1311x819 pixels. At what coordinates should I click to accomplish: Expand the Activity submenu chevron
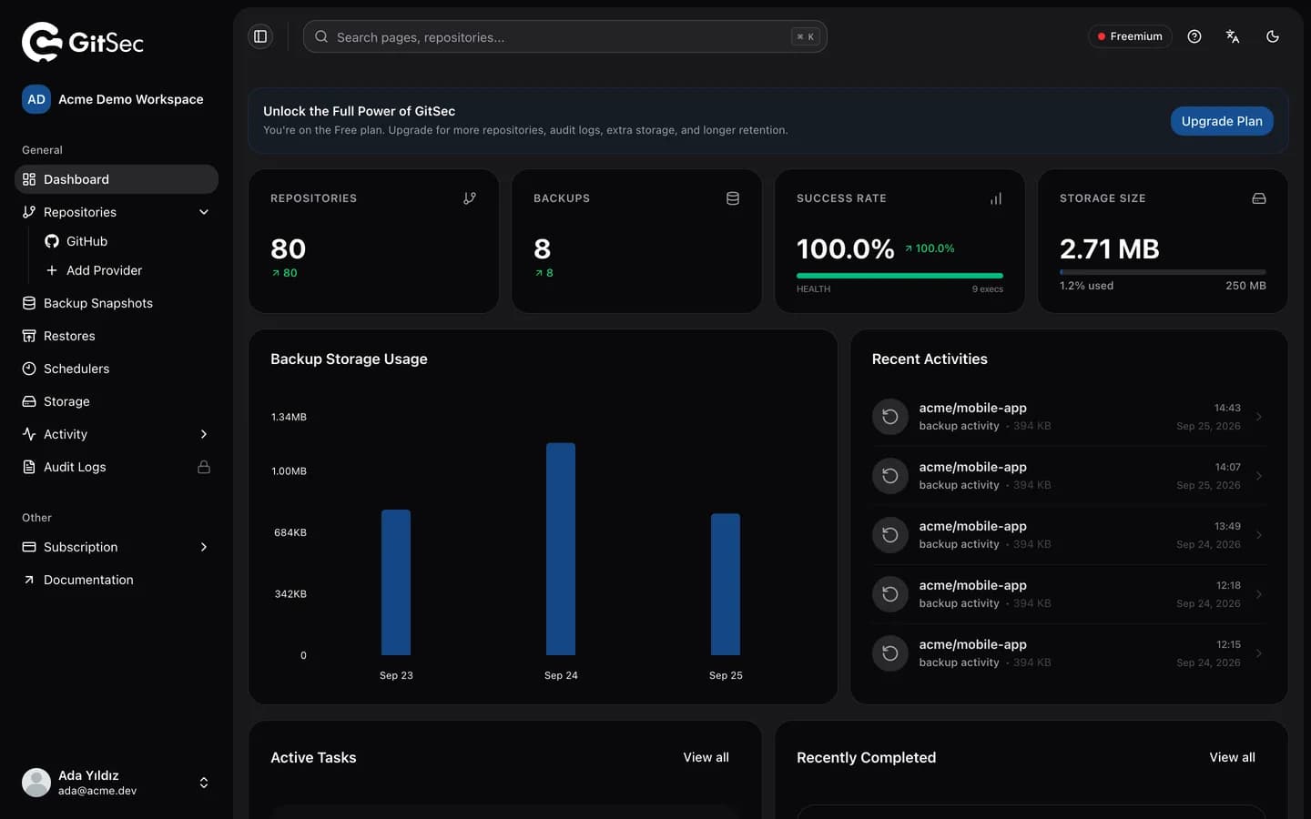(x=204, y=434)
